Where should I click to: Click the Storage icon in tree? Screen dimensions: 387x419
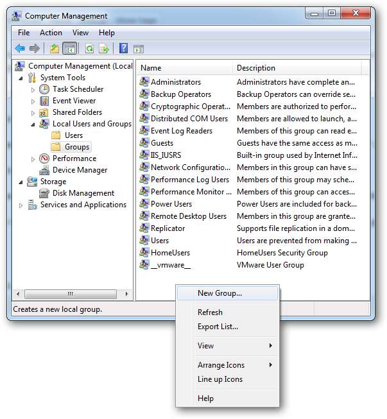point(32,182)
